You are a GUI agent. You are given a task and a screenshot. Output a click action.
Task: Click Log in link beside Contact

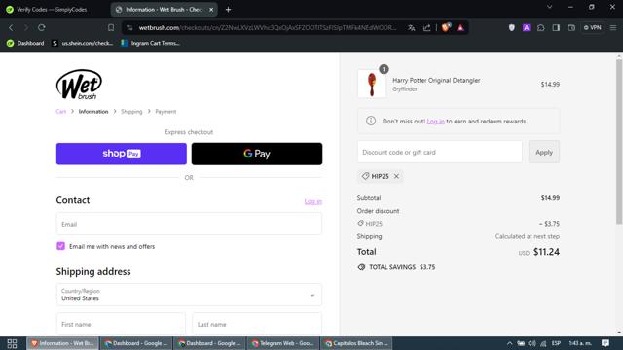pos(313,201)
